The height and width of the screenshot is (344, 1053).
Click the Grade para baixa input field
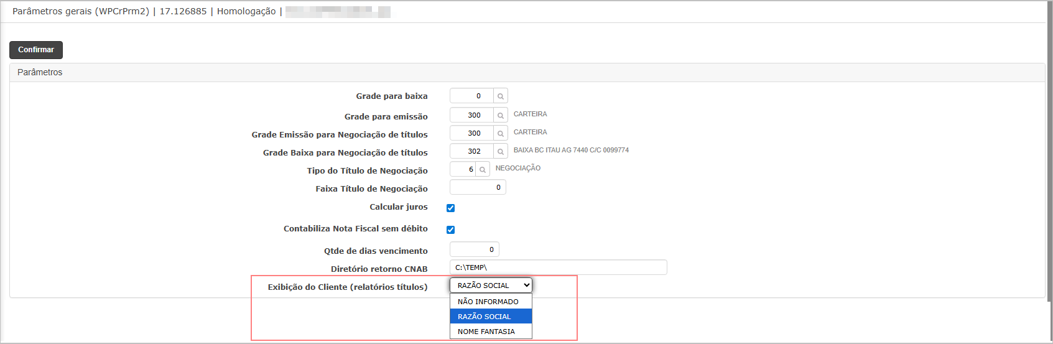[x=472, y=96]
